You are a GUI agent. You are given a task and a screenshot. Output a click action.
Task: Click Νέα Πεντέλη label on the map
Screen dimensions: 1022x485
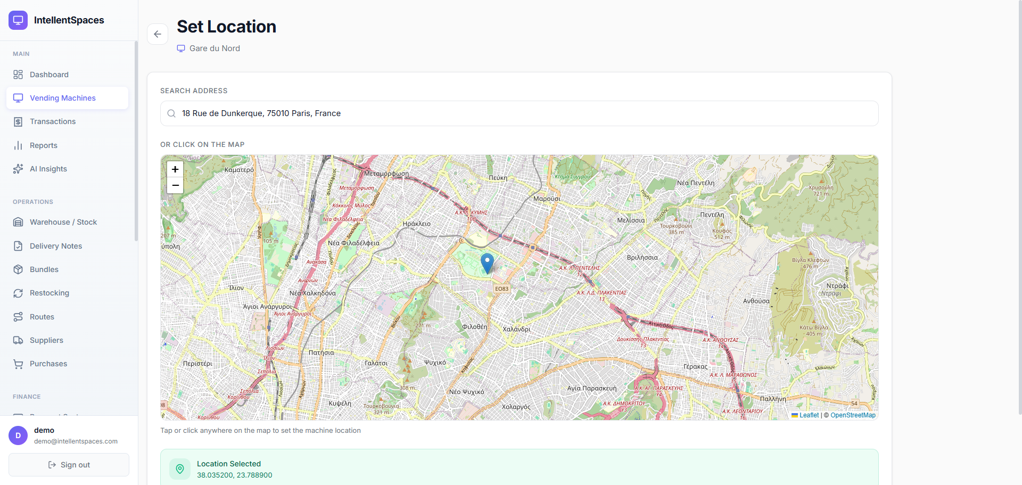(696, 183)
